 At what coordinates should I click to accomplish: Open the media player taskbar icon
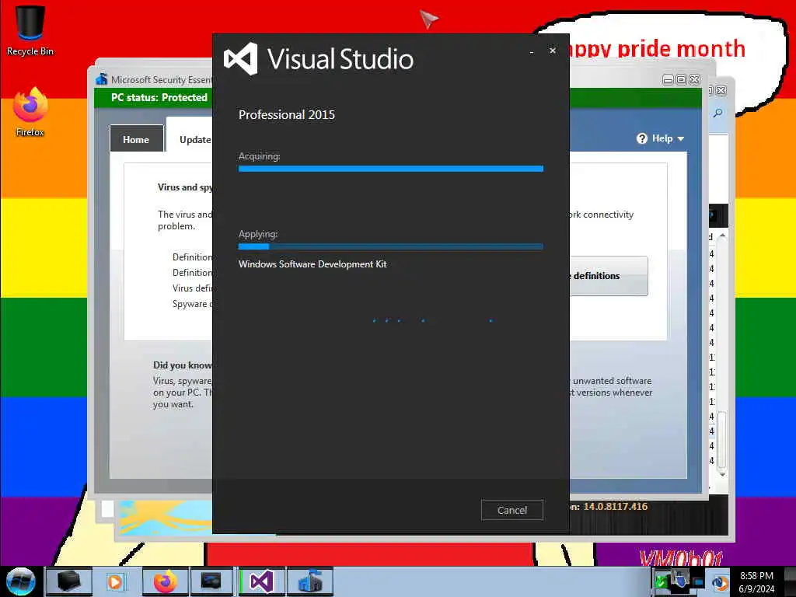click(117, 581)
